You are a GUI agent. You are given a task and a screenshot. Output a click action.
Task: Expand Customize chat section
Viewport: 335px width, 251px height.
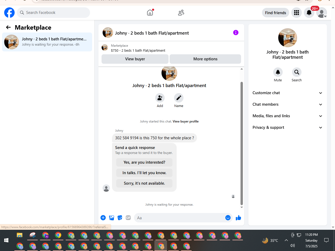(x=287, y=93)
